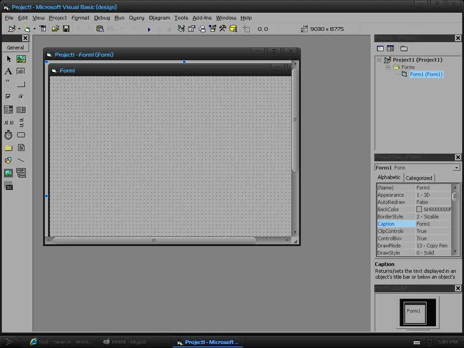The height and width of the screenshot is (348, 464).
Task: Select the CommandButton control tool
Action: click(x=21, y=84)
